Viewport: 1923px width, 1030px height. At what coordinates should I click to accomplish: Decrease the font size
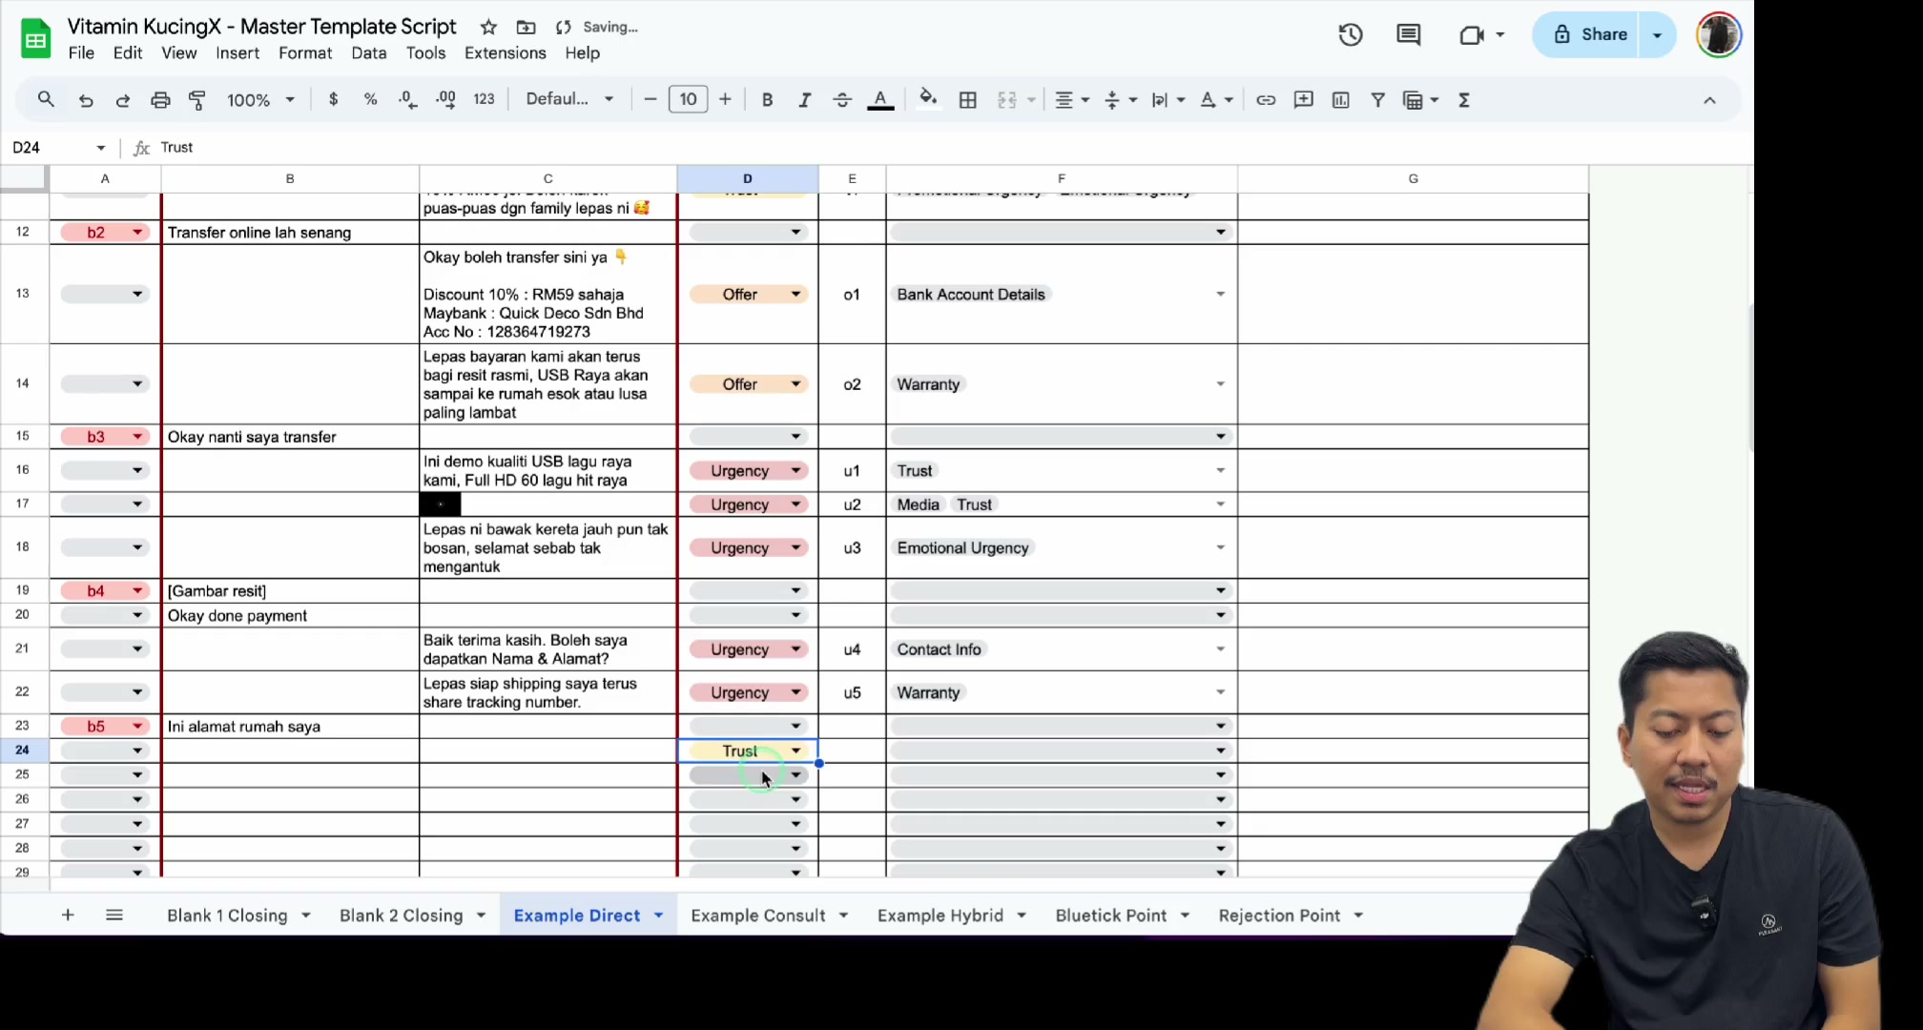(651, 99)
